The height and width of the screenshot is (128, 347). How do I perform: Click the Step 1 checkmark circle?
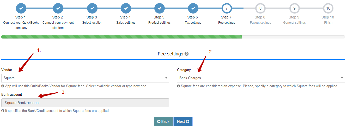pyautogui.click(x=21, y=8)
